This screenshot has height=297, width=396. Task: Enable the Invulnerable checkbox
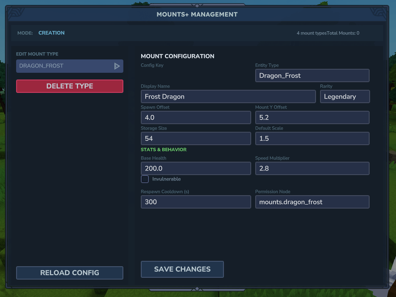tap(145, 179)
